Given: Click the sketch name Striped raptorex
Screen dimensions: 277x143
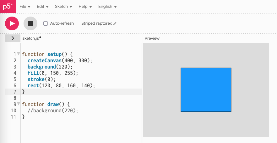Looking at the screenshot, I should [96, 23].
